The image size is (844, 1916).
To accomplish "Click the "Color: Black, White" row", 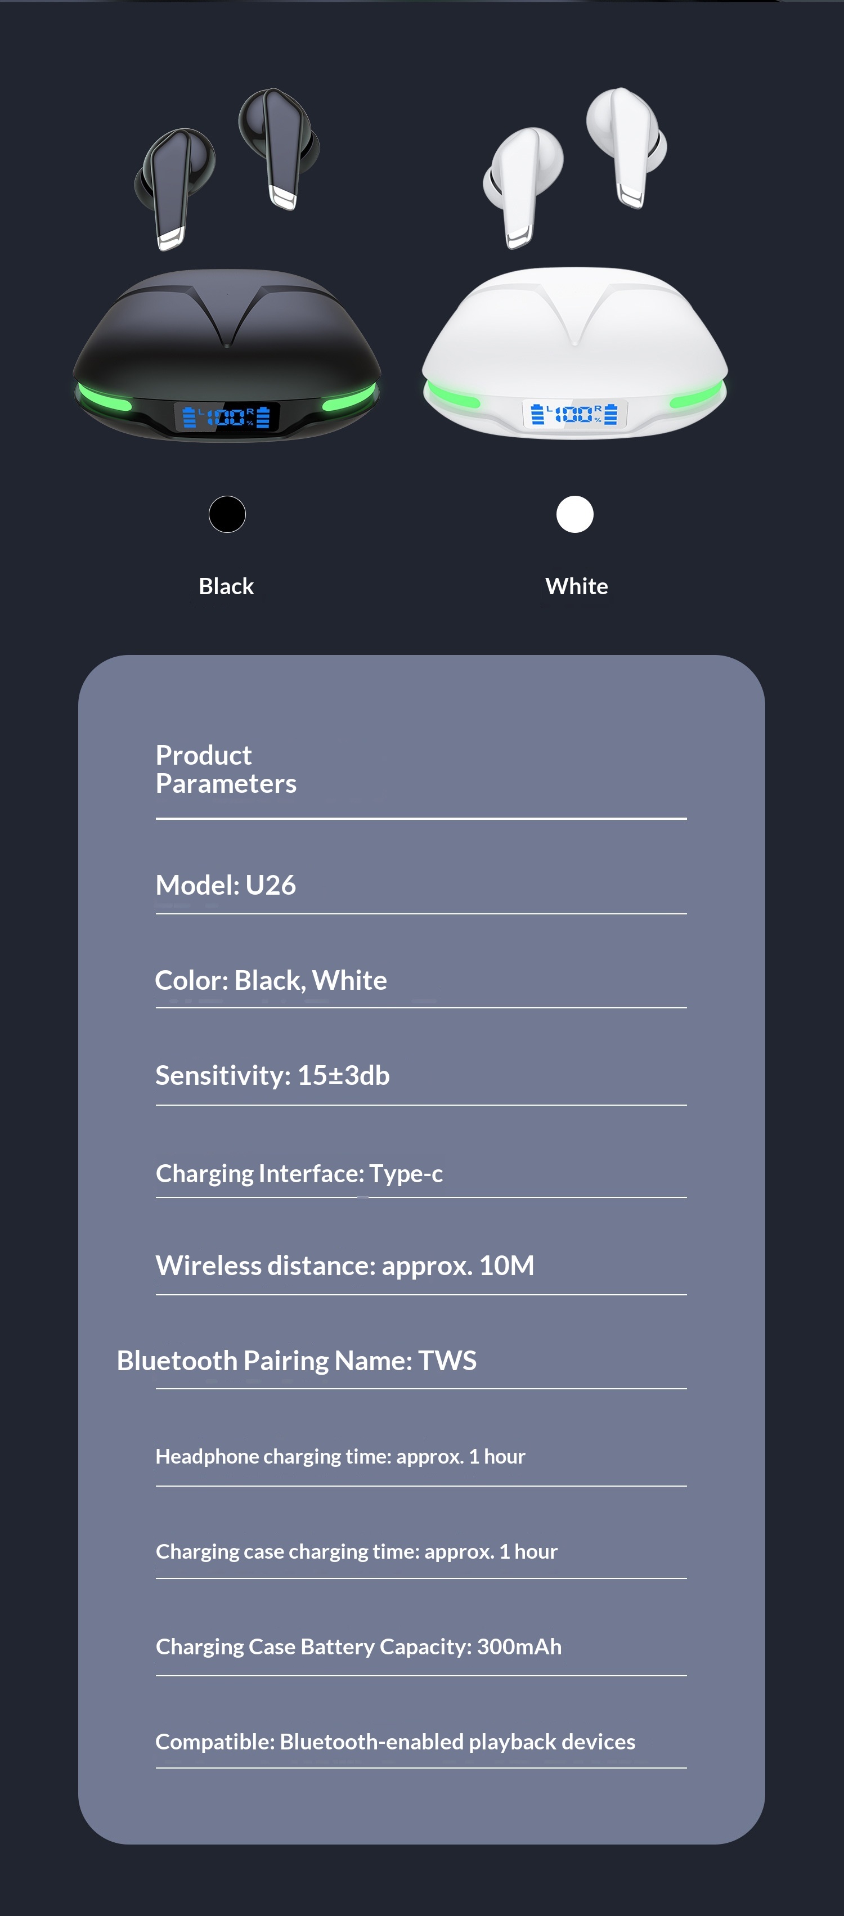I will pos(271,980).
